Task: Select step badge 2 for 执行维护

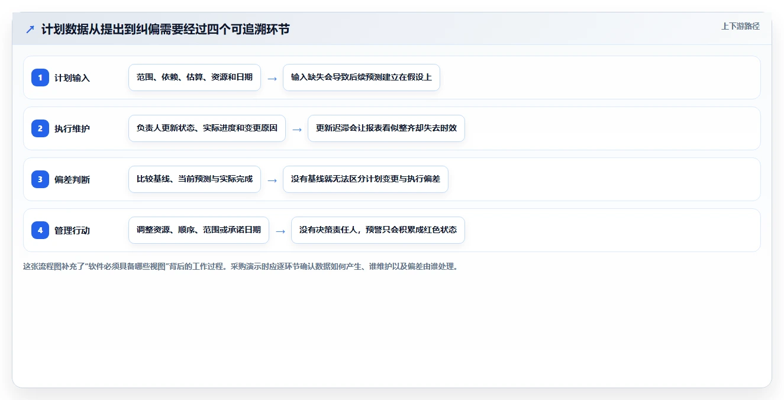Action: click(40, 128)
